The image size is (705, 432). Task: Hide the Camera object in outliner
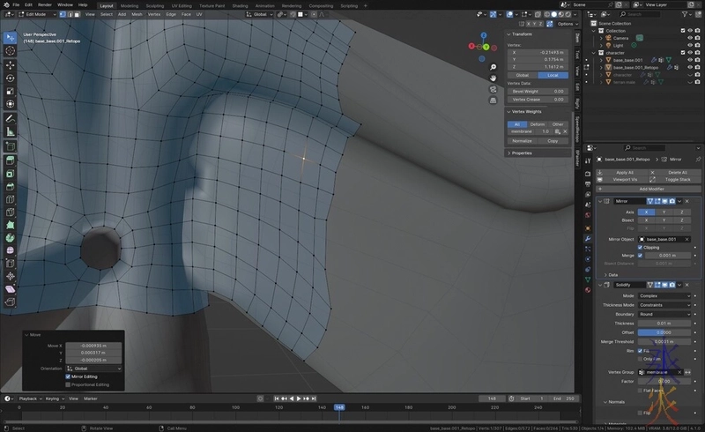click(690, 38)
